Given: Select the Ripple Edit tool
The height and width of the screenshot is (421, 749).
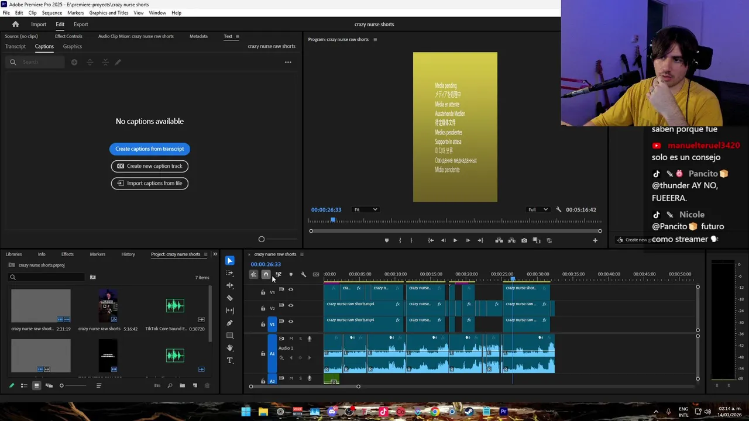Looking at the screenshot, I should 229,285.
